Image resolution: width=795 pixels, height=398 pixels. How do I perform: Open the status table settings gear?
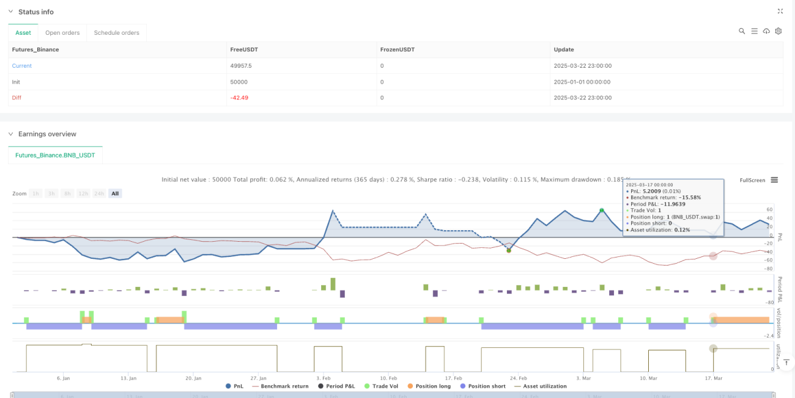pos(778,31)
